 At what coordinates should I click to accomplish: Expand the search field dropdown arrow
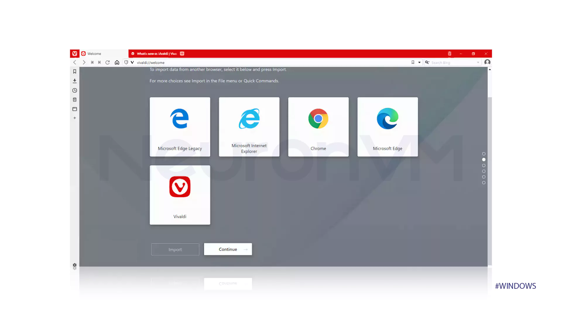pyautogui.click(x=478, y=63)
